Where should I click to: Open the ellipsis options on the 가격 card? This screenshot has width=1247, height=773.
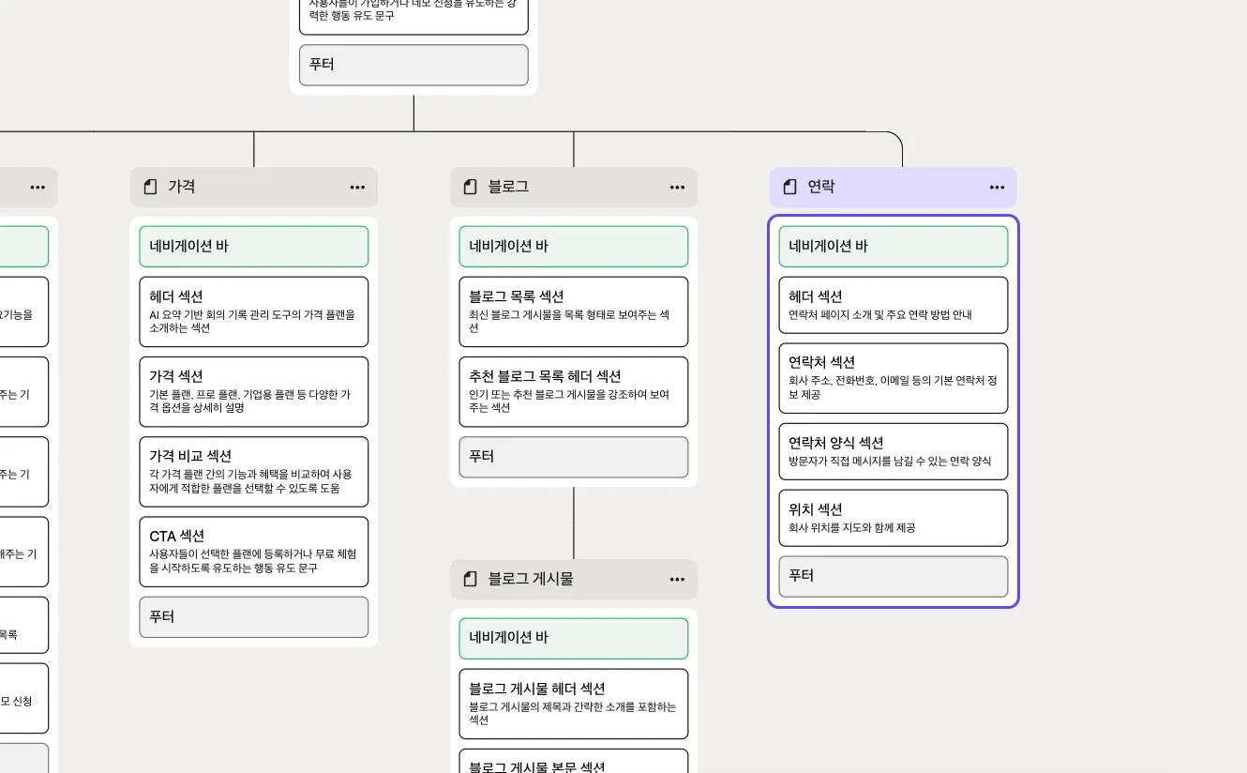click(357, 187)
